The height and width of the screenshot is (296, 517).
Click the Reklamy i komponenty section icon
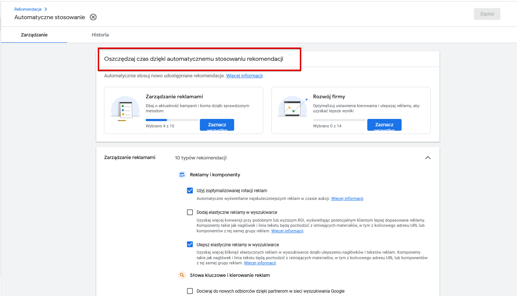pos(182,175)
